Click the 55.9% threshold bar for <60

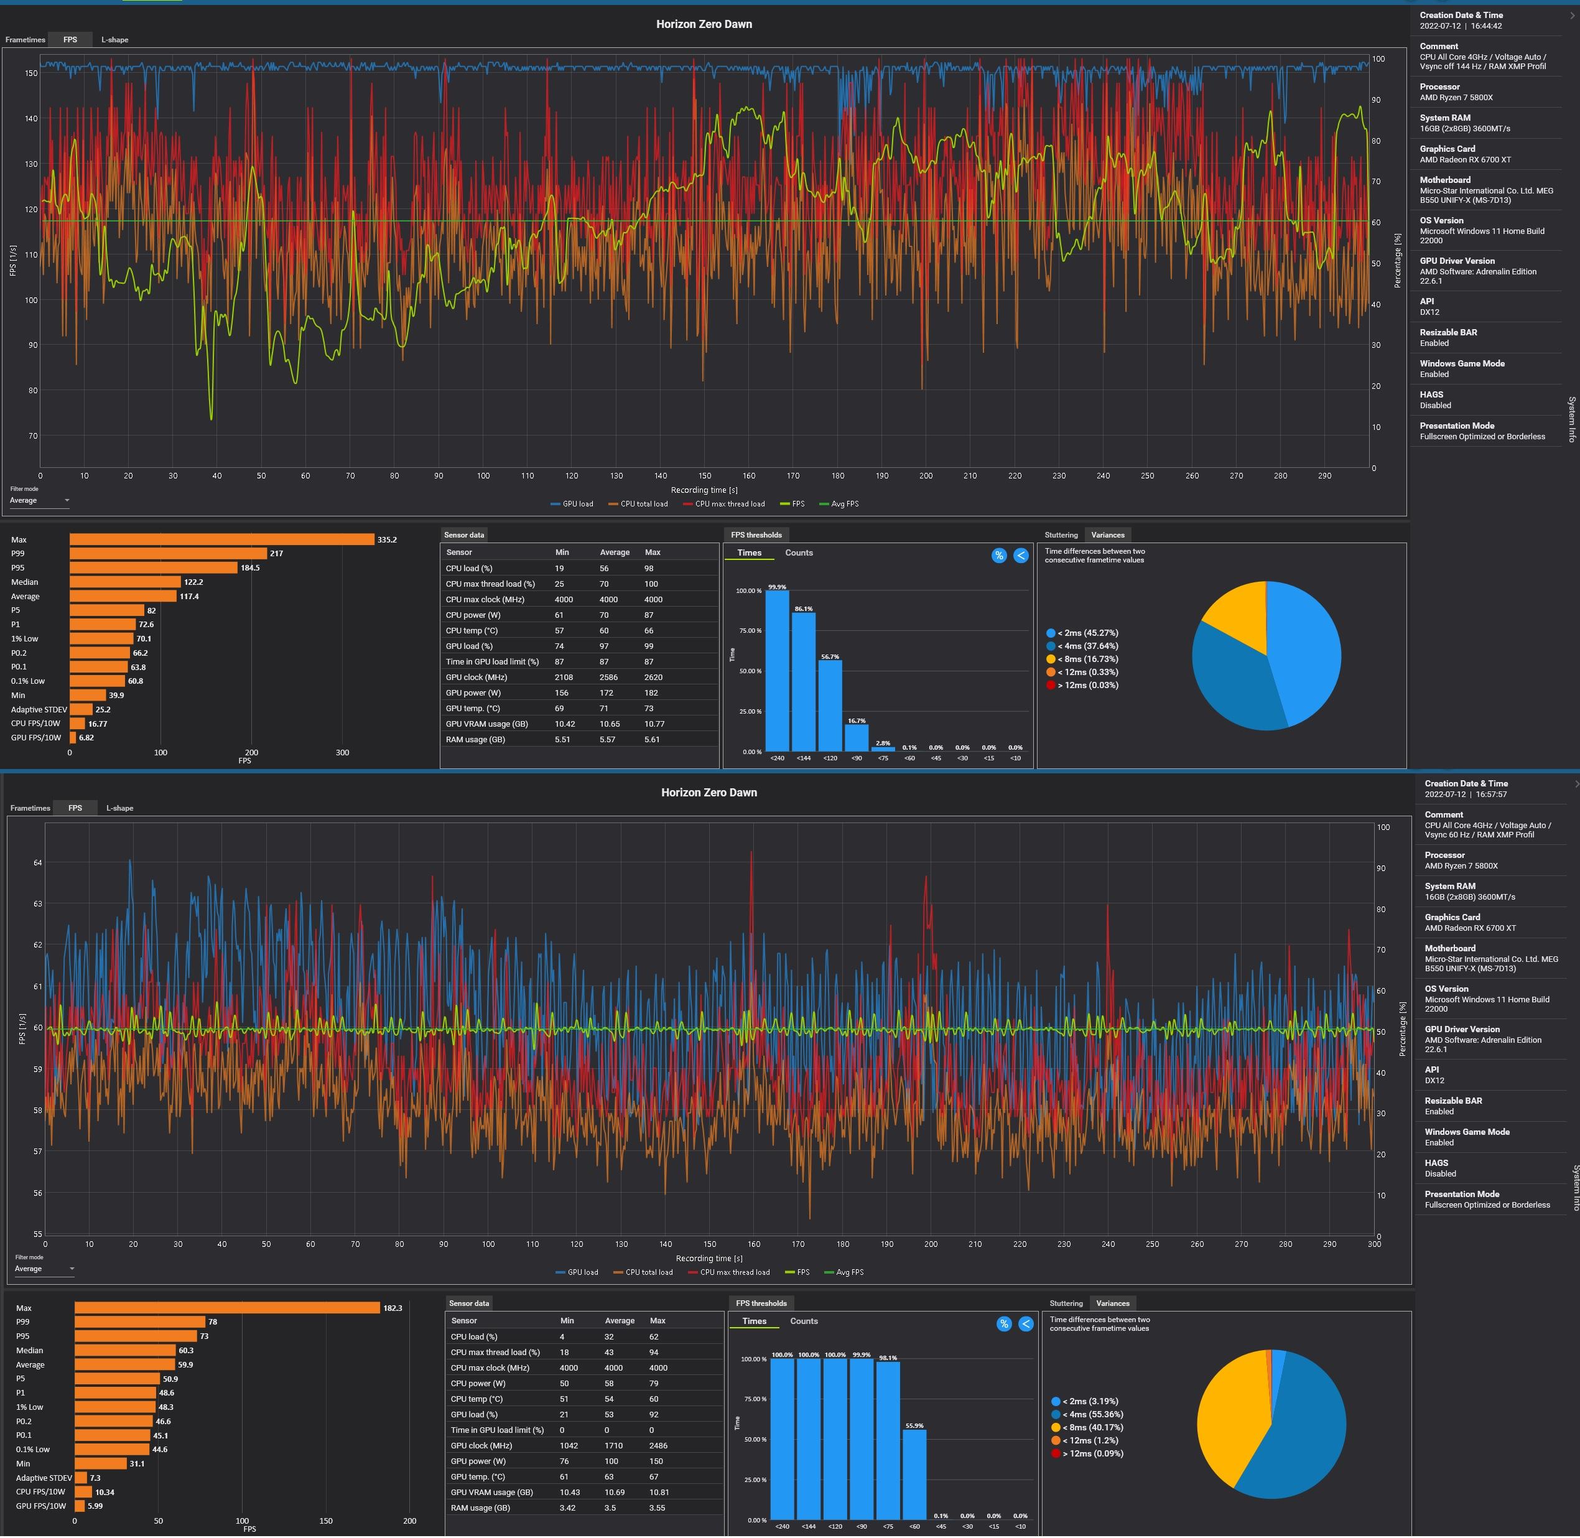[914, 1475]
